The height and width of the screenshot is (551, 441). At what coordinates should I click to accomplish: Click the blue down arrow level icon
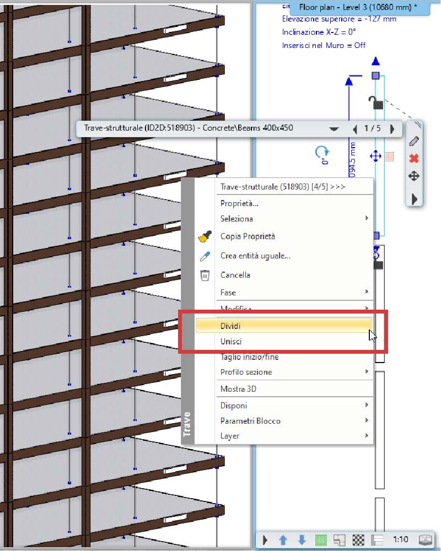[302, 540]
